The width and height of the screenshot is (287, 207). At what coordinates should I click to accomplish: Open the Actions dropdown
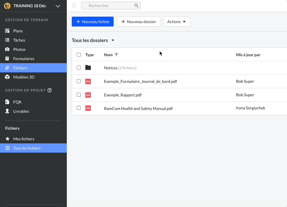point(177,22)
